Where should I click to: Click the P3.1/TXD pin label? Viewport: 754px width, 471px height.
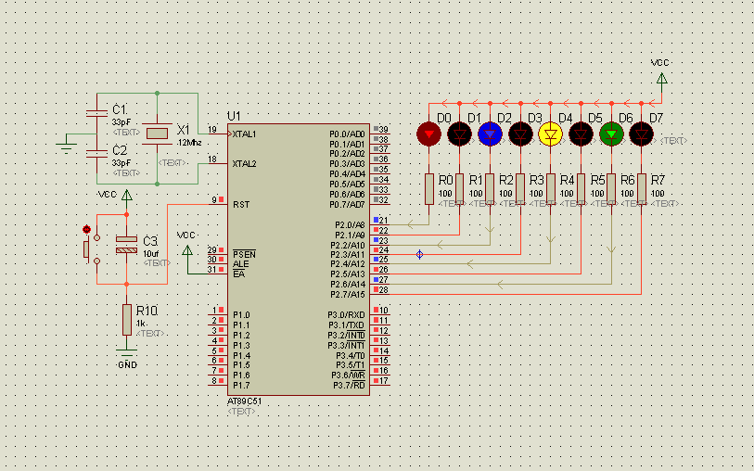coord(347,325)
